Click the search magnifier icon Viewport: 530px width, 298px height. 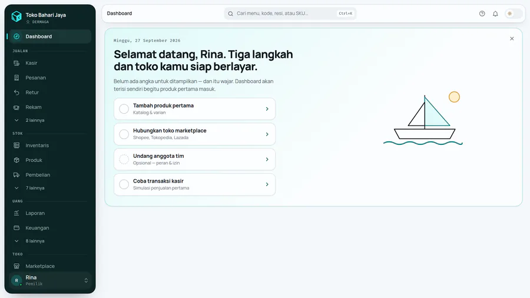[230, 14]
